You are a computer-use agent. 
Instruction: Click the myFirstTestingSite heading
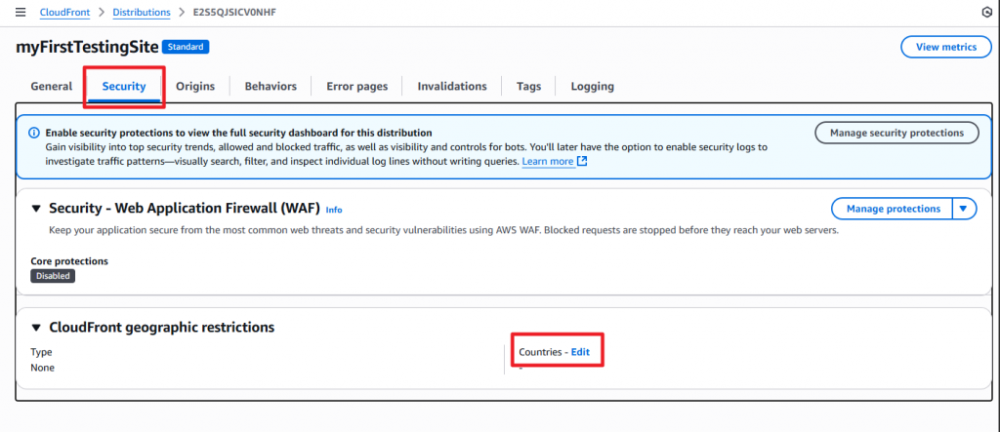(x=87, y=47)
